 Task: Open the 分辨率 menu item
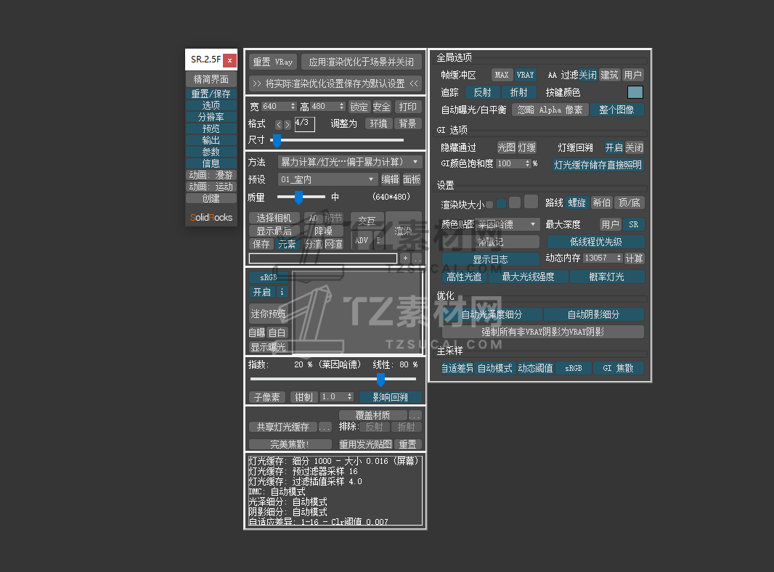pyautogui.click(x=211, y=117)
